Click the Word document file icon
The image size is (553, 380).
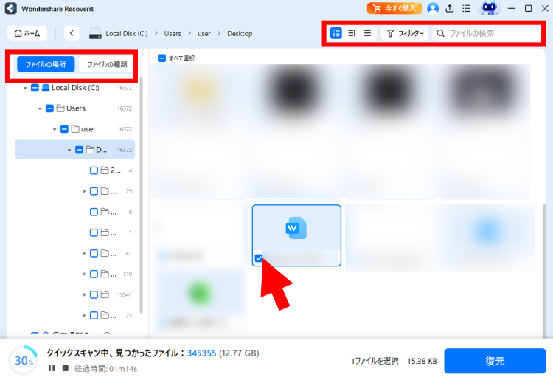pos(296,228)
